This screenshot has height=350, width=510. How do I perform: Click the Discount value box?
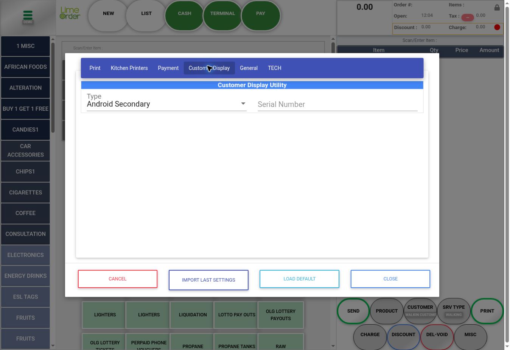point(426,27)
